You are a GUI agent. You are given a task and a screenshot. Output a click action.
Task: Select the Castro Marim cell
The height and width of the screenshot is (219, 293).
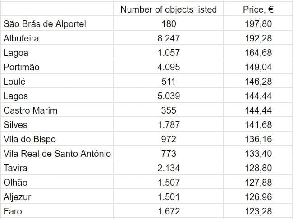(x=30, y=110)
